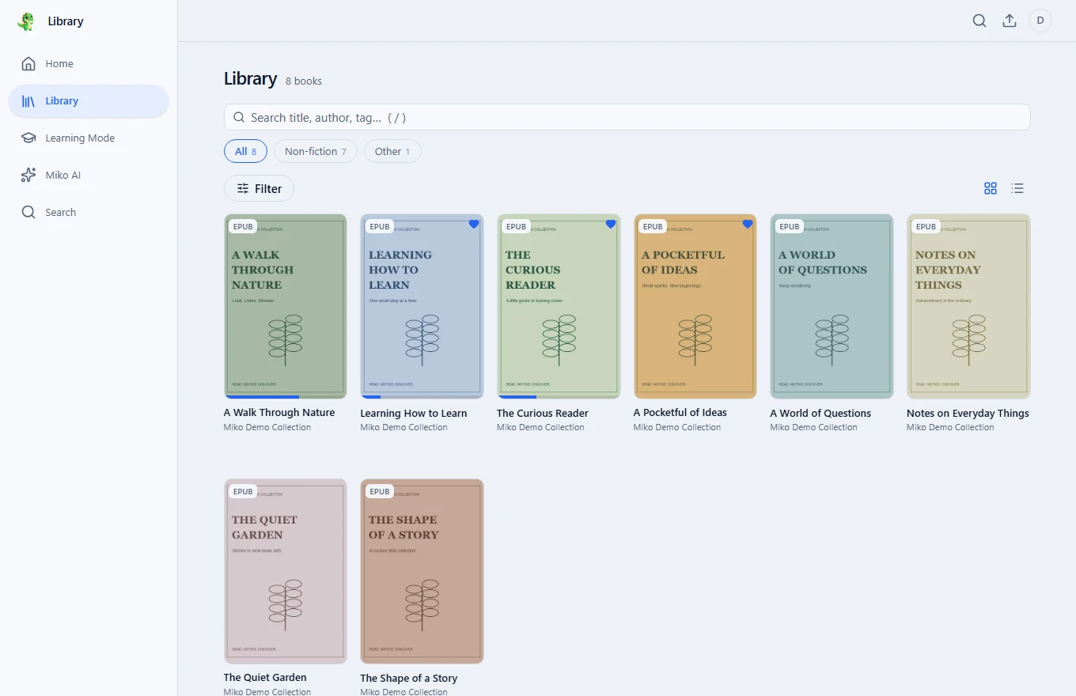Click The Curious Reader title text
Screen dimensions: 1076x696
pyautogui.click(x=543, y=413)
